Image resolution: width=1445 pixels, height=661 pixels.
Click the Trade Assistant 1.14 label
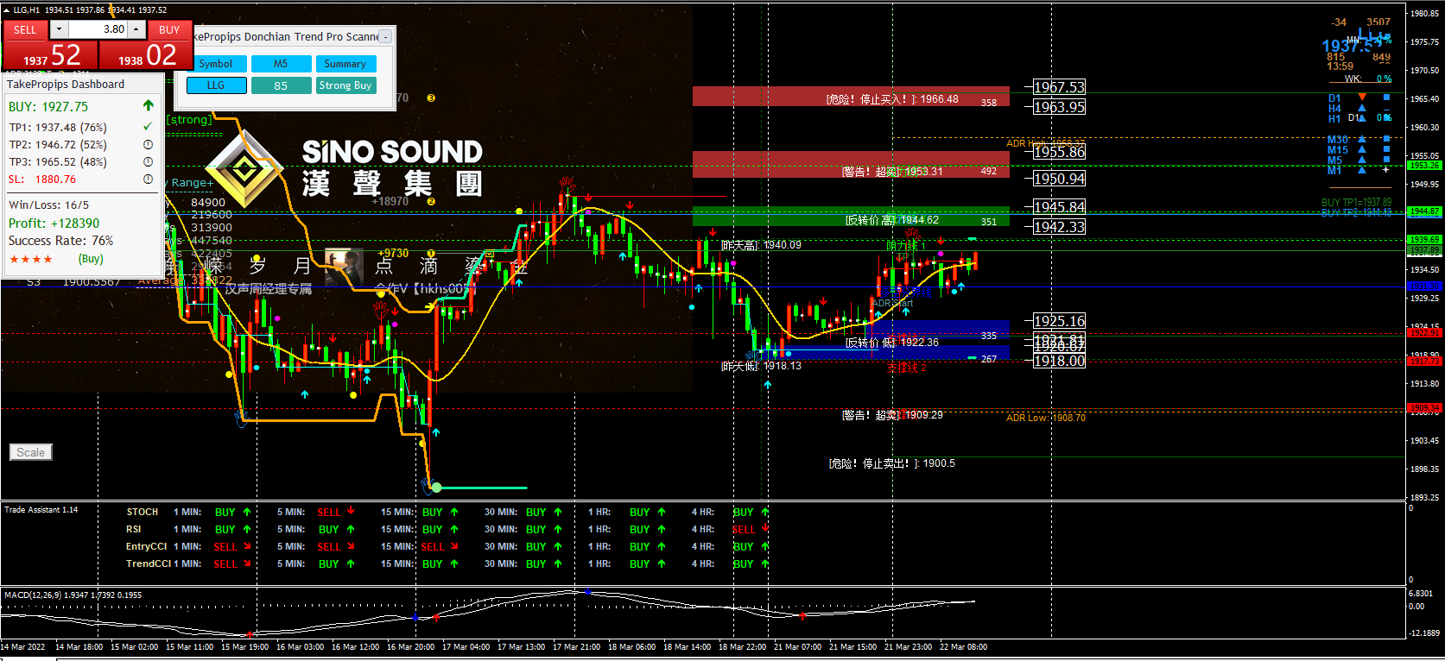[x=41, y=510]
